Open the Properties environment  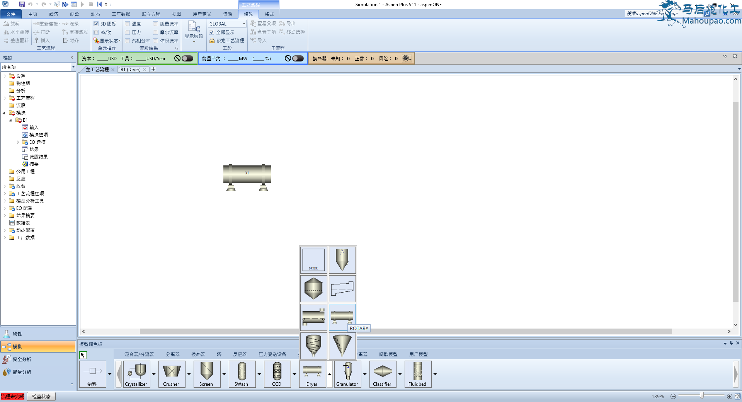(38, 334)
